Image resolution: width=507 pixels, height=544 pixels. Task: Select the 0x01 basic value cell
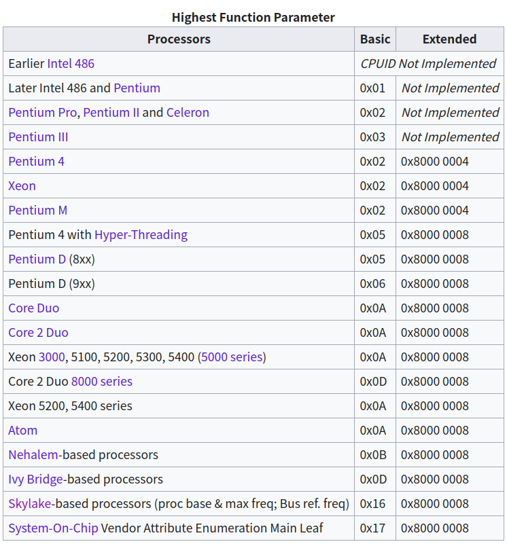tap(375, 88)
